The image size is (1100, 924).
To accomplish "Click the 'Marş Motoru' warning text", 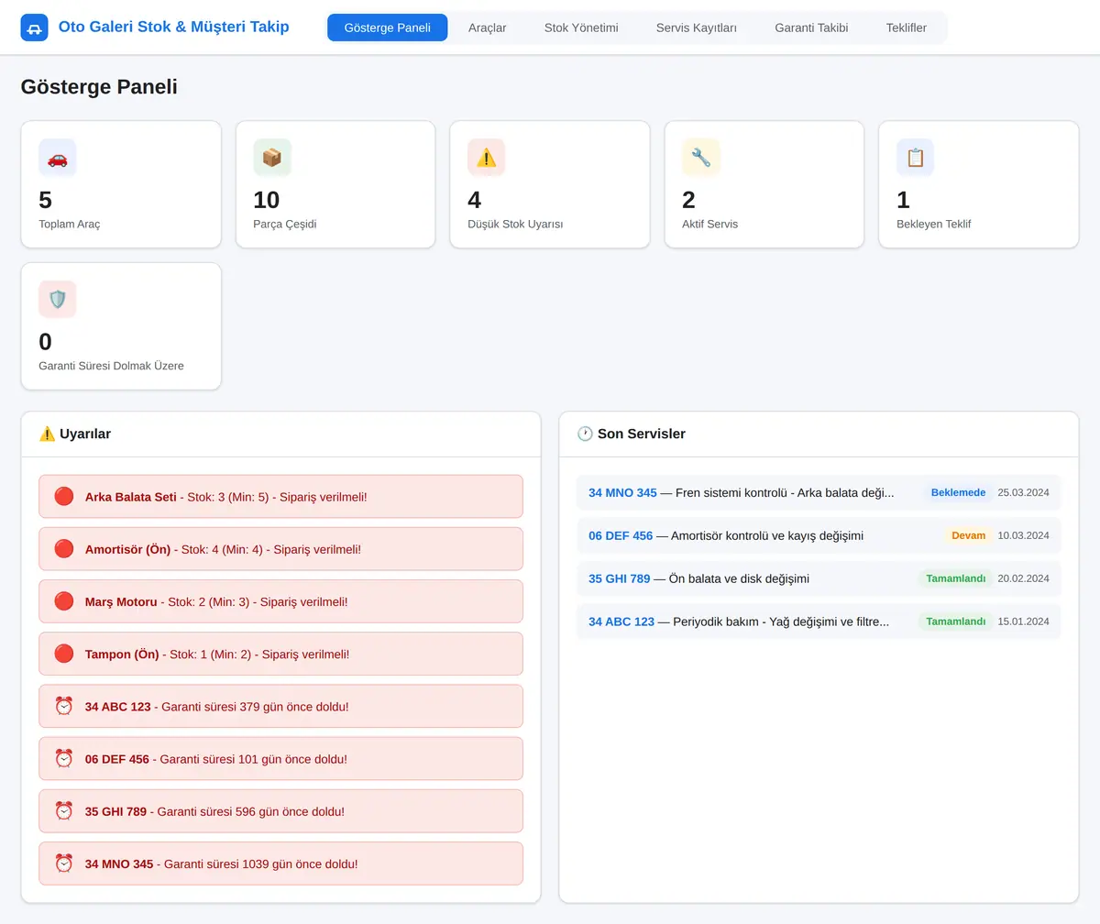I will [121, 601].
